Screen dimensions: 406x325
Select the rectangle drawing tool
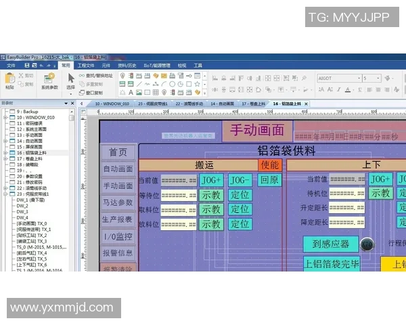coord(189,84)
